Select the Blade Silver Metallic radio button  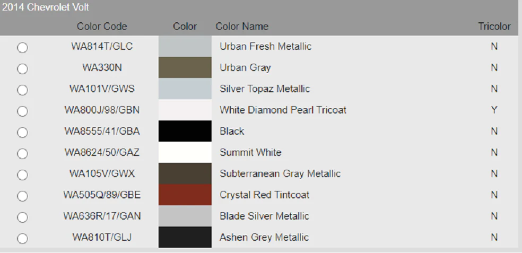[x=22, y=217]
